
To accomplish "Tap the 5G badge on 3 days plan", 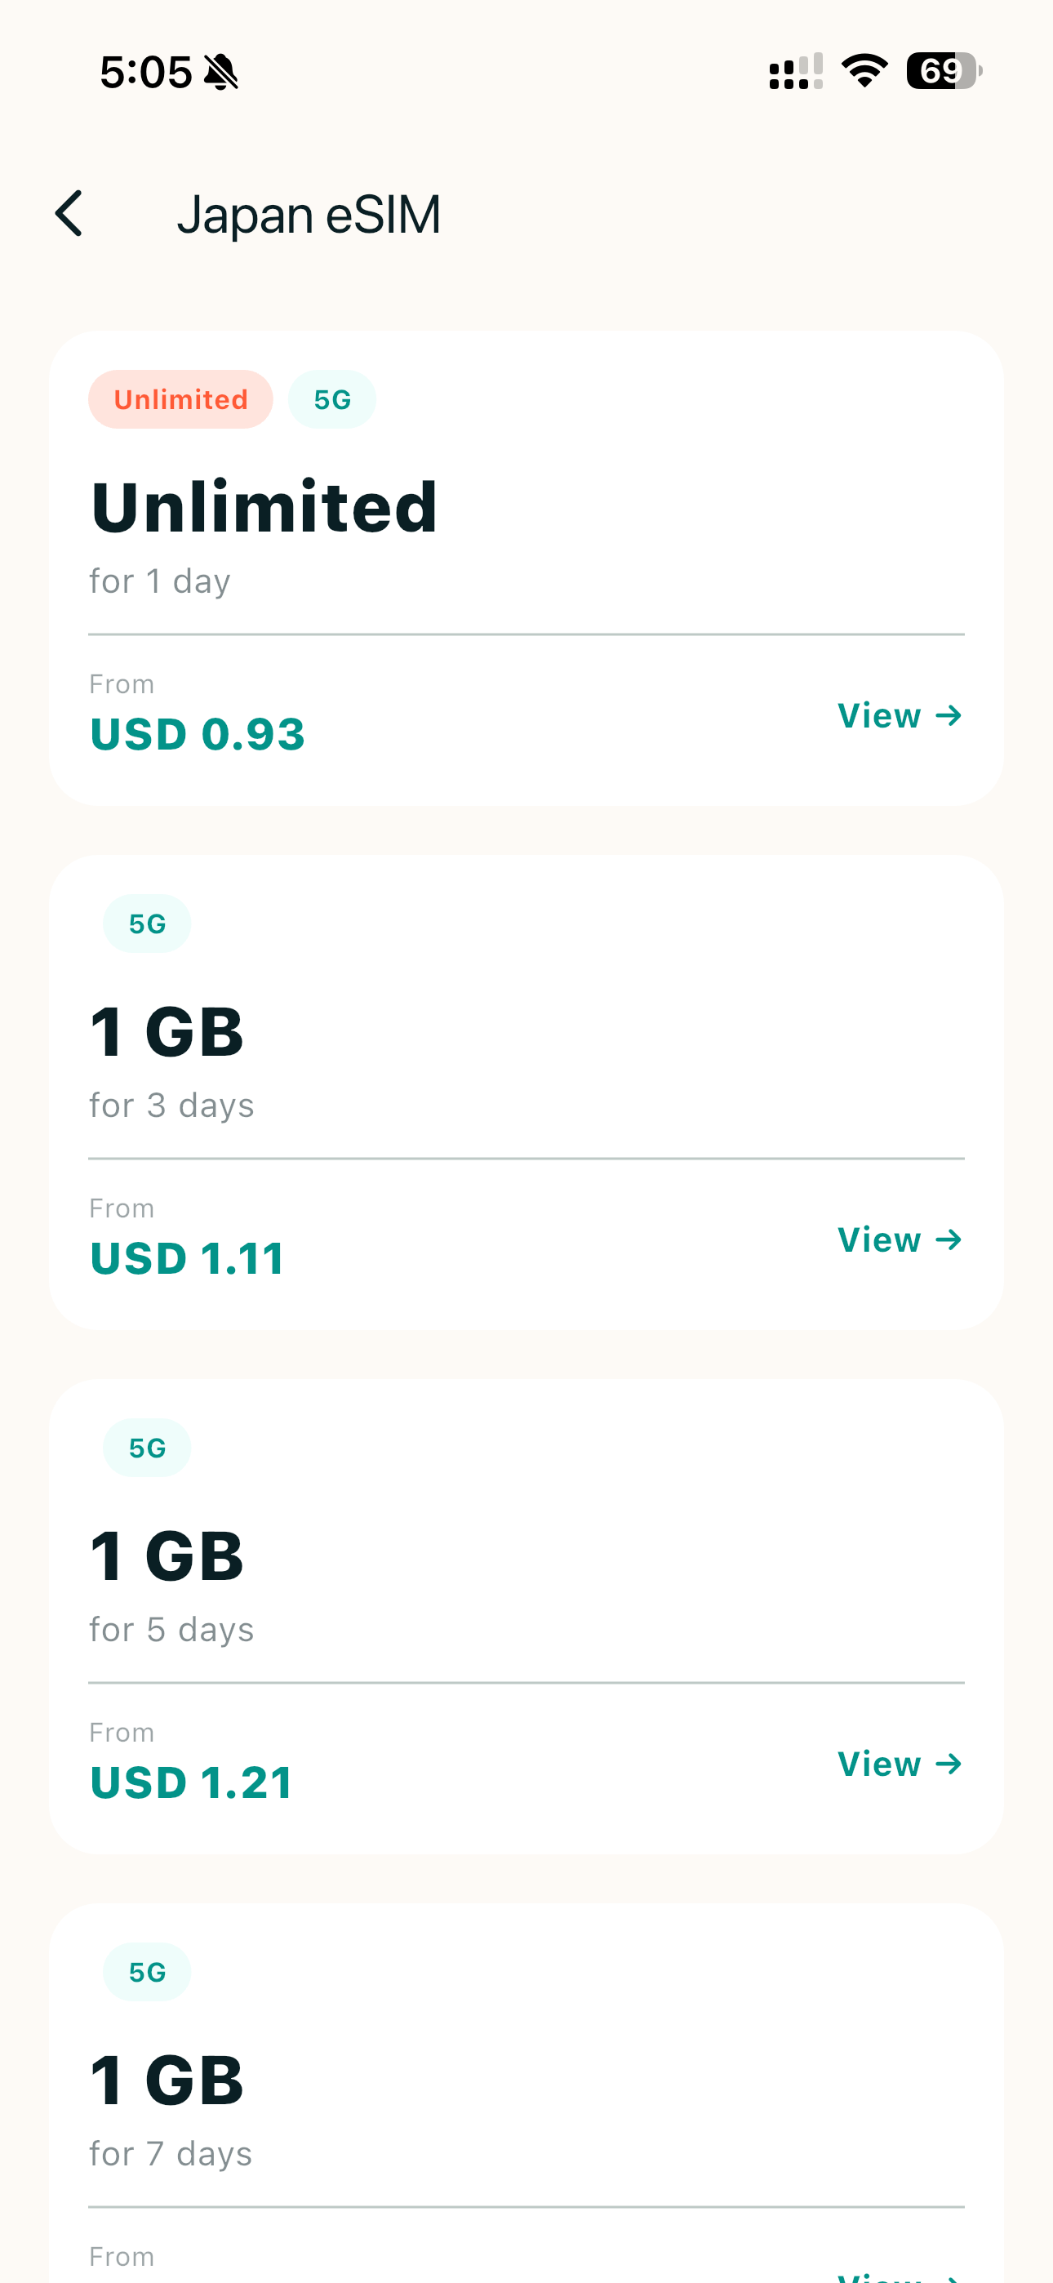I will coord(147,923).
